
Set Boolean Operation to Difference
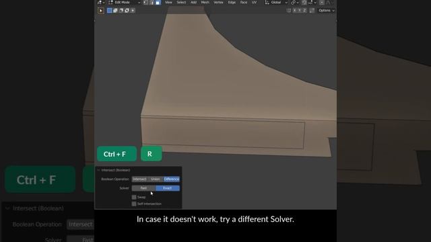click(x=172, y=179)
